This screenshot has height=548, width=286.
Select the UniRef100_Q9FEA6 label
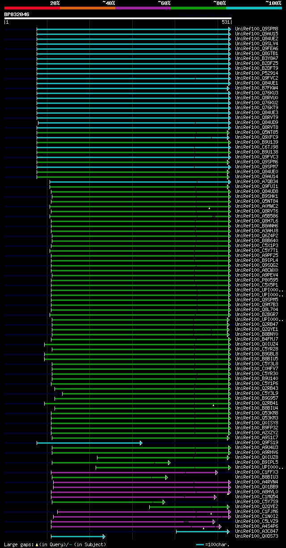[257, 48]
